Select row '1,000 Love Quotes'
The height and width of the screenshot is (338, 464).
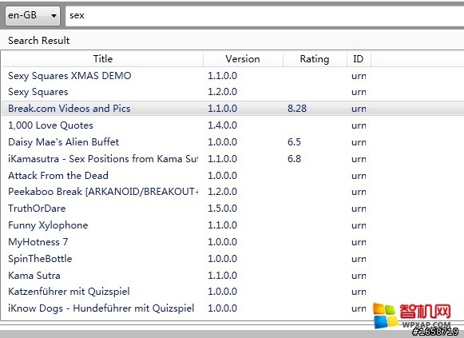coord(233,125)
